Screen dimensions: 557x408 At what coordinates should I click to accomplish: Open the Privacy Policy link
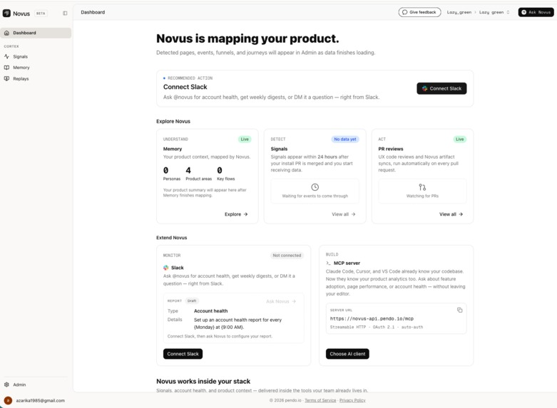[352, 400]
